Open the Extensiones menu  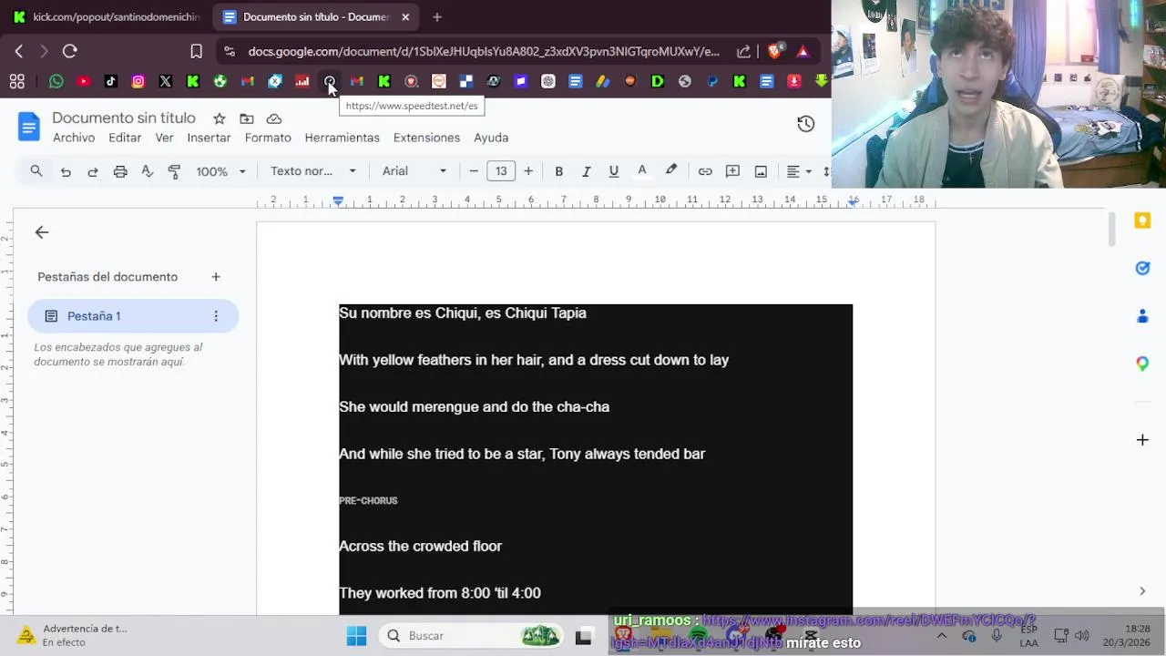(426, 138)
